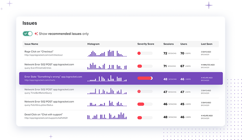View histogram for Error State Something's wrong
This screenshot has width=242, height=140.
(x=107, y=78)
